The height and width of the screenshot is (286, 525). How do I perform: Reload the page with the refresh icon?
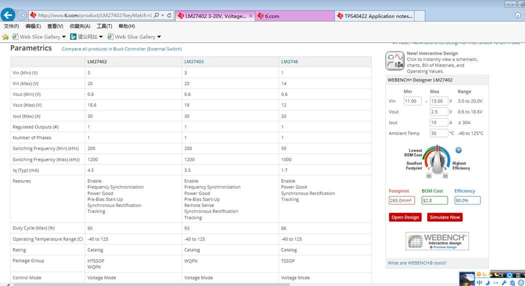point(169,15)
